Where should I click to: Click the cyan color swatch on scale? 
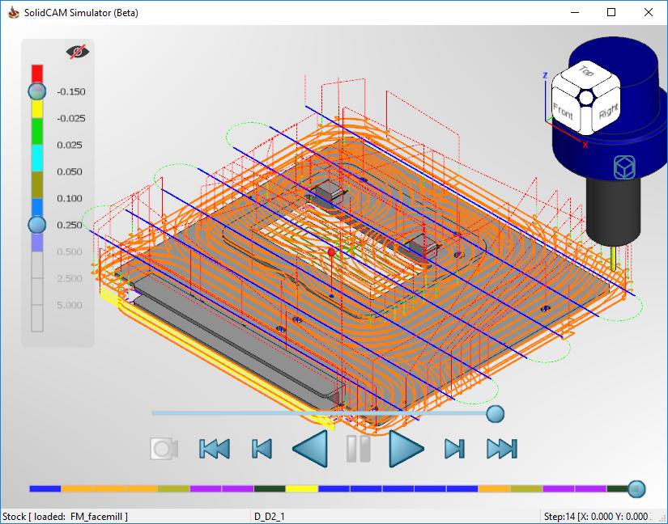37,158
